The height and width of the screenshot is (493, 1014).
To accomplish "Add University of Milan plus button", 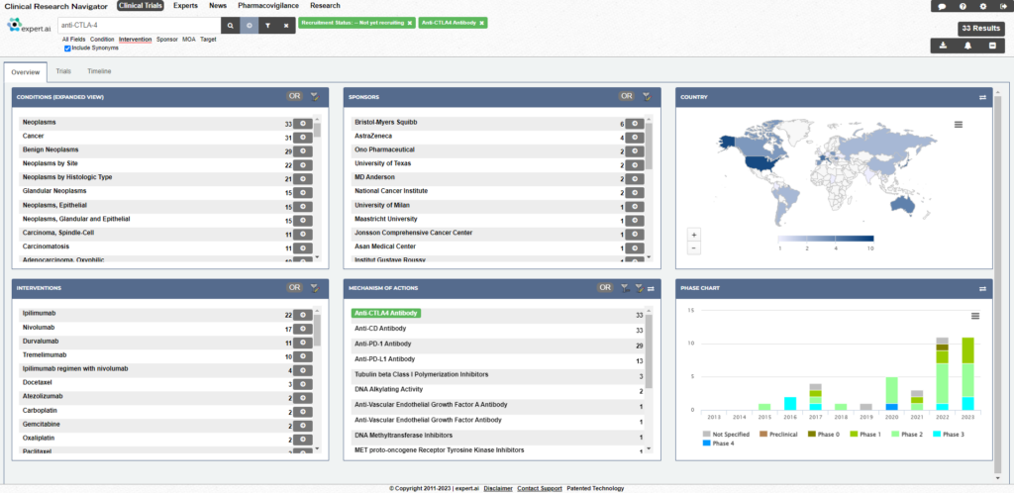I will pyautogui.click(x=635, y=207).
